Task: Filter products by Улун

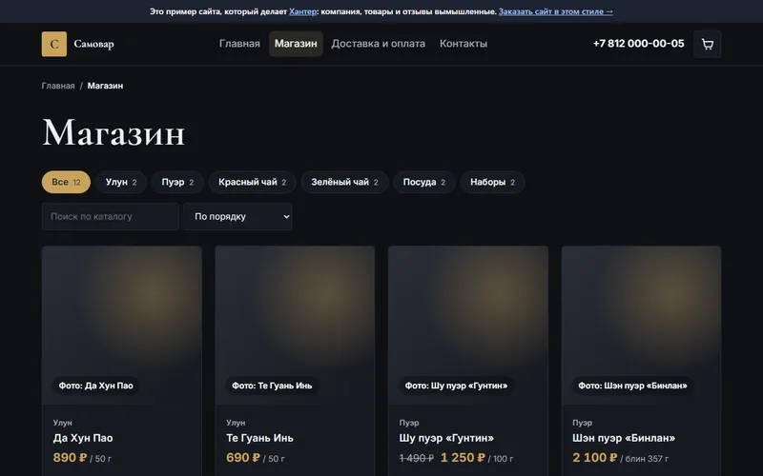Action: pyautogui.click(x=121, y=182)
